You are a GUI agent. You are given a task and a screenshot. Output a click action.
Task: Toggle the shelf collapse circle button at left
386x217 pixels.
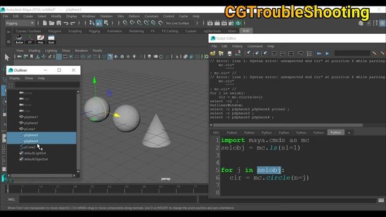click(8, 42)
